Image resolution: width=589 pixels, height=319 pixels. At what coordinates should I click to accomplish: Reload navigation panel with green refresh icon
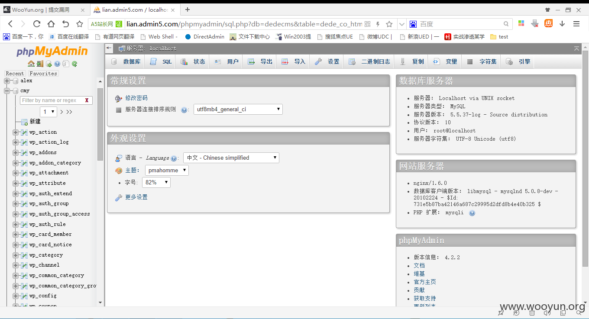point(74,64)
